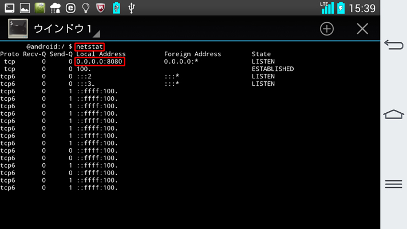Open the Android menu navigation button
The height and width of the screenshot is (229, 407).
click(x=393, y=184)
